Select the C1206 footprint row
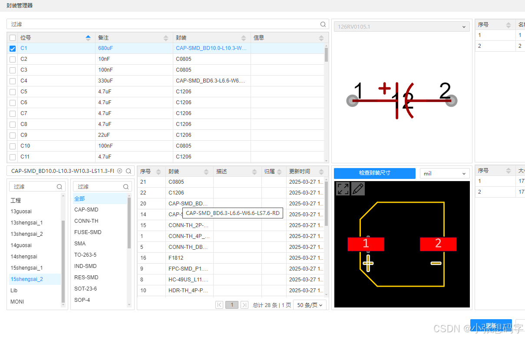 click(x=231, y=193)
